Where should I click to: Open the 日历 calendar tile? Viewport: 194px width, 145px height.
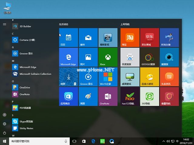click(69, 37)
